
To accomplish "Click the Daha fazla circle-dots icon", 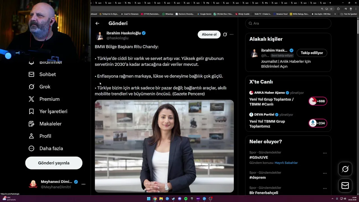I will pos(31,148).
